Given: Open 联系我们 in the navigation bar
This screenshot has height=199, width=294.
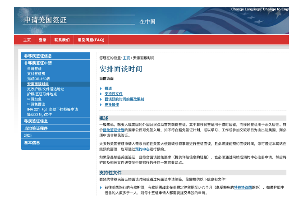Looking at the screenshot, I should click(x=62, y=40).
